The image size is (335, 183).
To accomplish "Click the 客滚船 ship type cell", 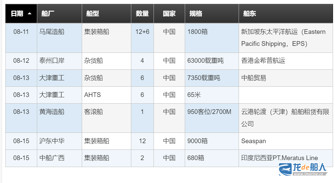I will 106,118.
